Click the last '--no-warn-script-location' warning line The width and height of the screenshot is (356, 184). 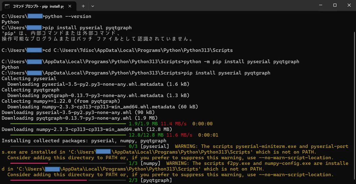171,174
